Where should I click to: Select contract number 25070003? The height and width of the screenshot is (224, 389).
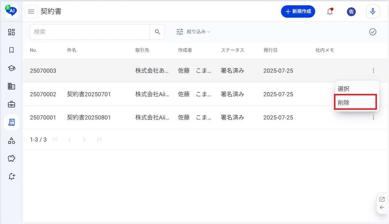[43, 71]
